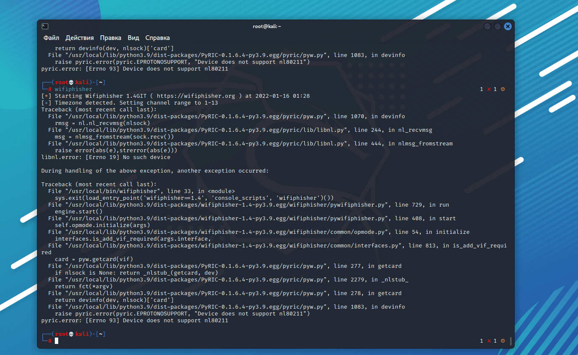The width and height of the screenshot is (578, 355).
Task: Click the skull icon in the bottom prompt
Action: (71, 334)
